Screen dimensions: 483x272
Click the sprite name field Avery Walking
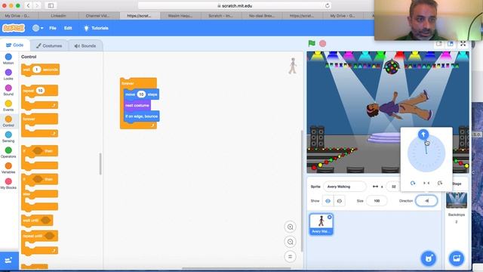[x=345, y=187]
